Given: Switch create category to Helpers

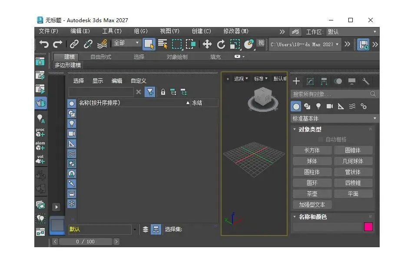Looking at the screenshot, I should pyautogui.click(x=341, y=106).
